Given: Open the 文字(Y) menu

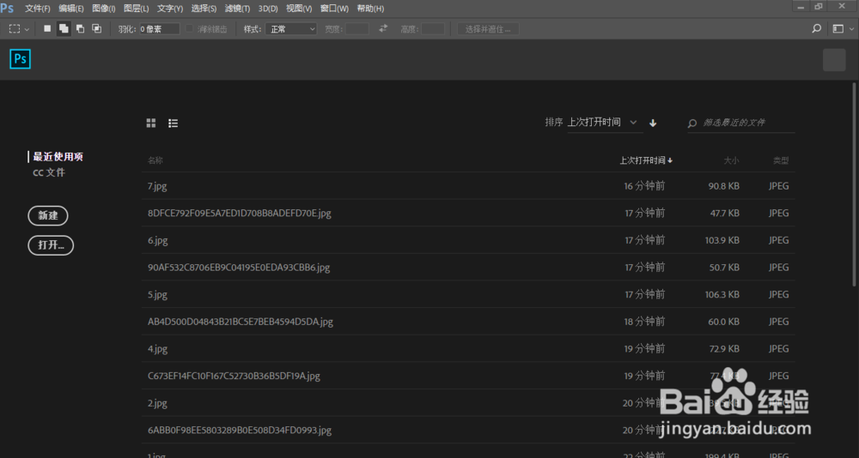Looking at the screenshot, I should tap(170, 9).
